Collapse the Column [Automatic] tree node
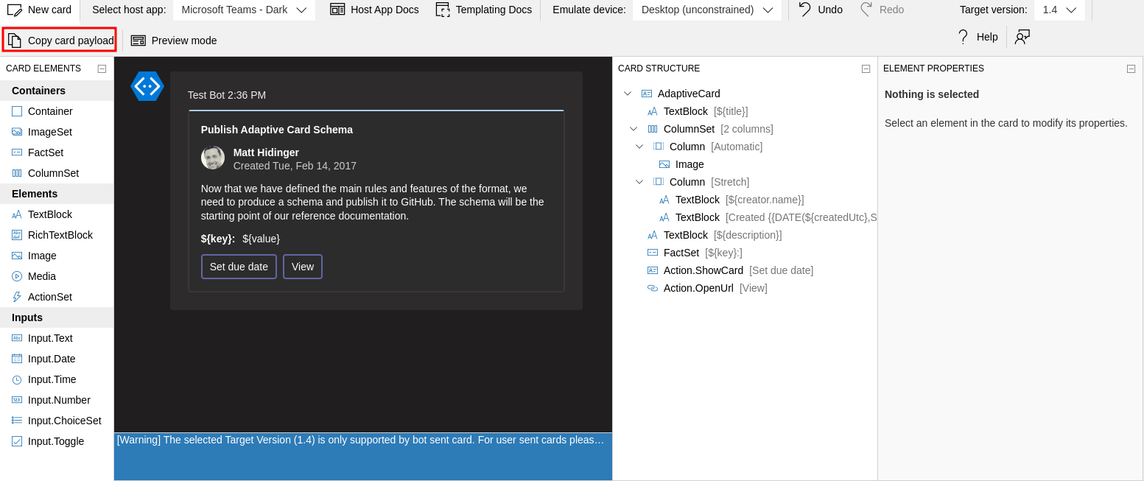Screen dimensions: 1144x481 pyautogui.click(x=639, y=147)
